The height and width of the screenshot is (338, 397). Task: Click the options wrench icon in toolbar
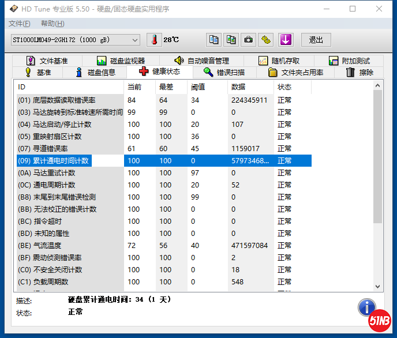pyautogui.click(x=265, y=40)
